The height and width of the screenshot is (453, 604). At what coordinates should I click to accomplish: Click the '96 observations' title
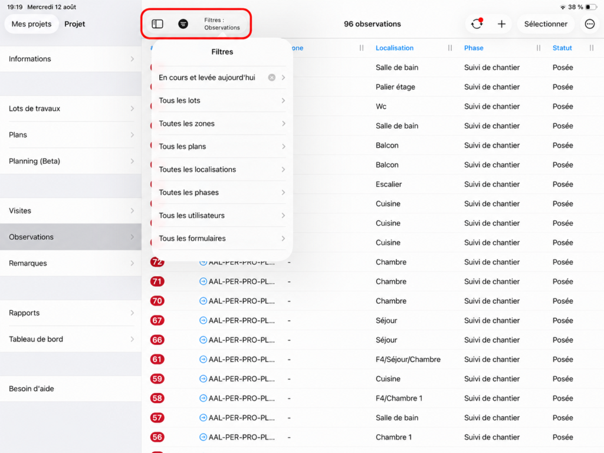tap(372, 24)
